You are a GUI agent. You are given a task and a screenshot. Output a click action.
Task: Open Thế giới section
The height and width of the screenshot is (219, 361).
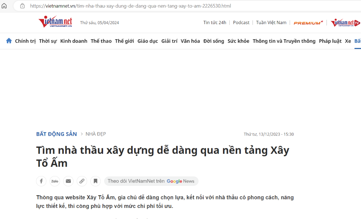125,41
